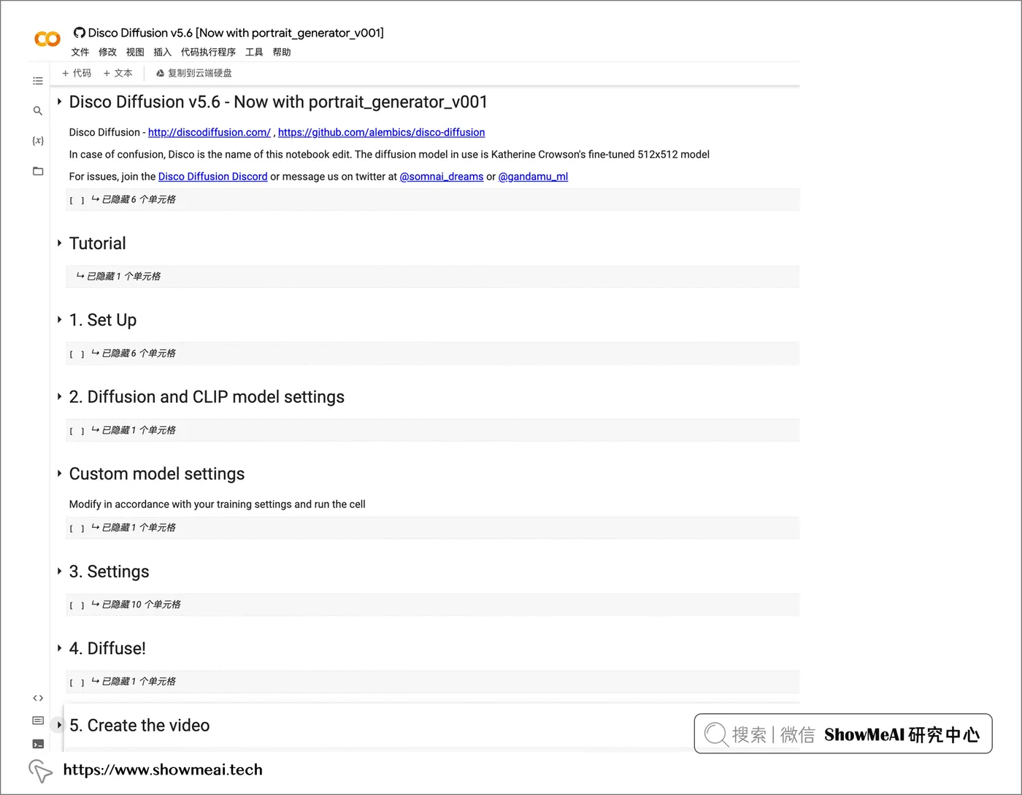Image resolution: width=1022 pixels, height=795 pixels.
Task: Open the terminal icon at bottom left
Action: click(x=38, y=744)
